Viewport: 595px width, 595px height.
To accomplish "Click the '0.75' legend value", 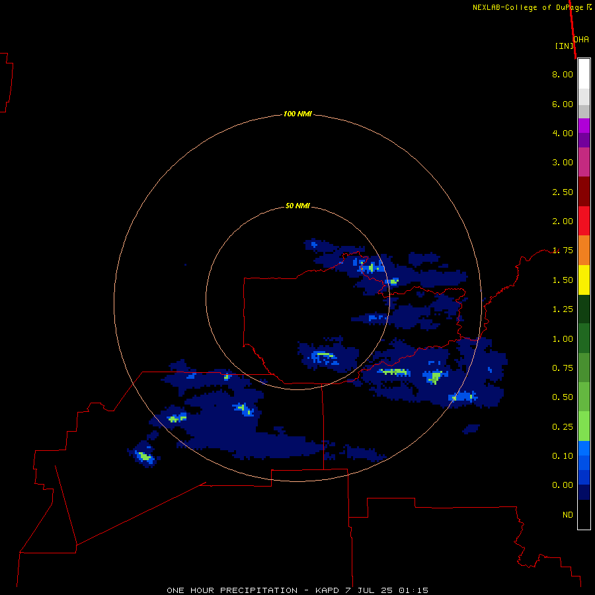I will 563,368.
